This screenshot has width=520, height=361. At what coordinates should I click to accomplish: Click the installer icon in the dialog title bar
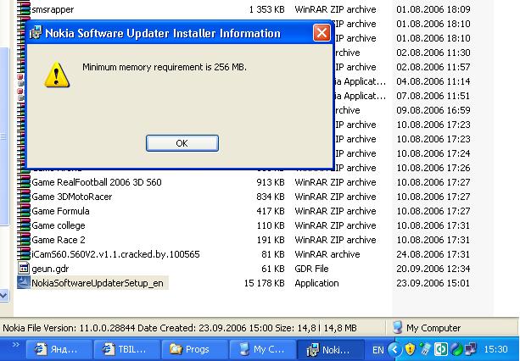click(x=35, y=33)
